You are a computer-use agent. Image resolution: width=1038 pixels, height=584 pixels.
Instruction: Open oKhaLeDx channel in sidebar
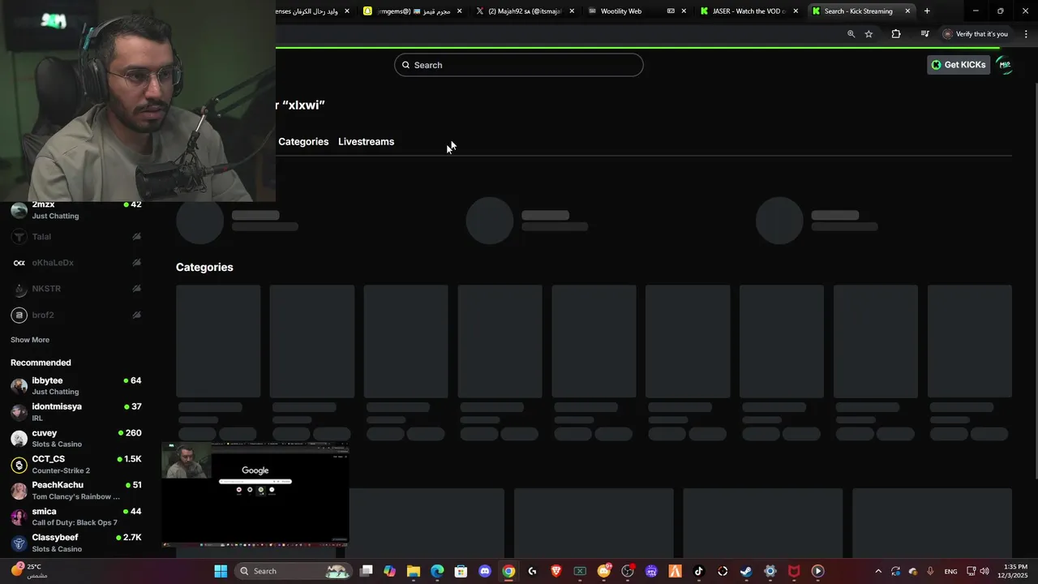click(x=76, y=263)
